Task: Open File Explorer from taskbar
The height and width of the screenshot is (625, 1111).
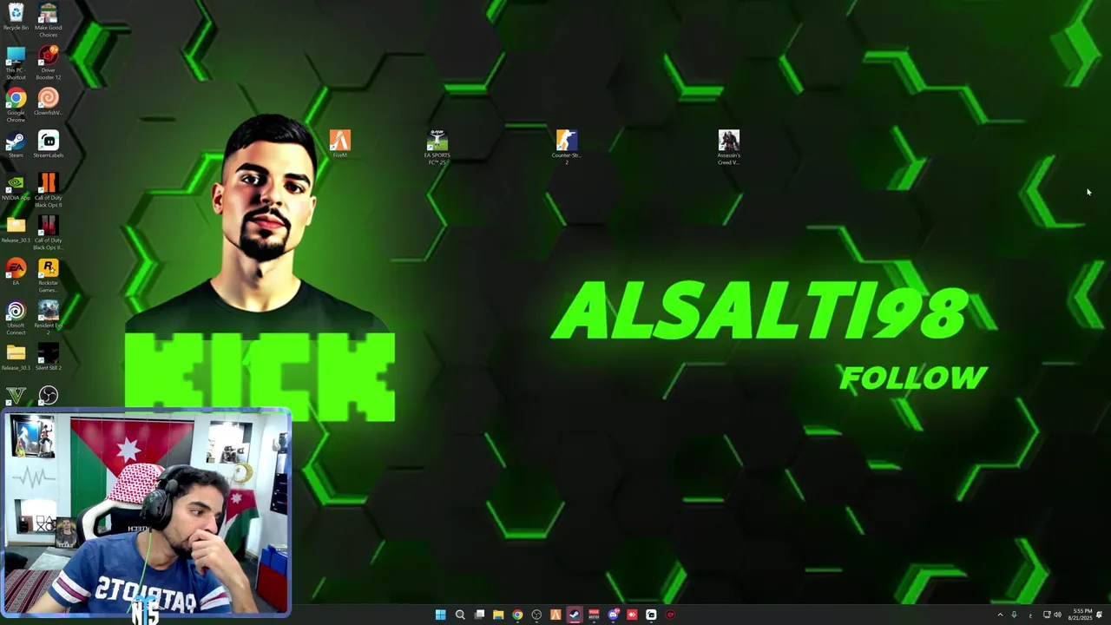Action: click(498, 615)
